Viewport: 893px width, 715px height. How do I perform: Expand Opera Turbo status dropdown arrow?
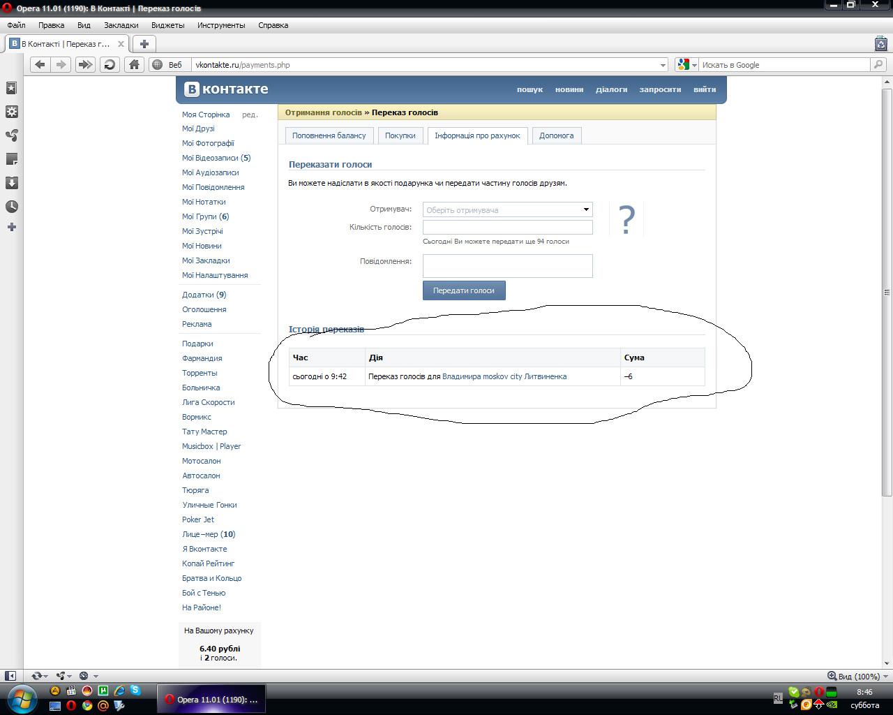pos(96,676)
